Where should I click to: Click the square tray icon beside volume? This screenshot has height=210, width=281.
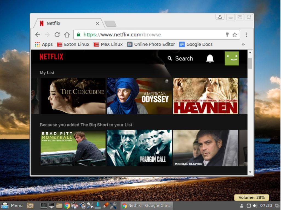(249, 206)
